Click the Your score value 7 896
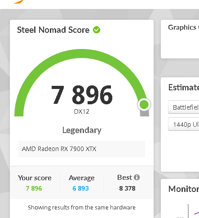The width and height of the screenshot is (199, 218). click(x=34, y=188)
